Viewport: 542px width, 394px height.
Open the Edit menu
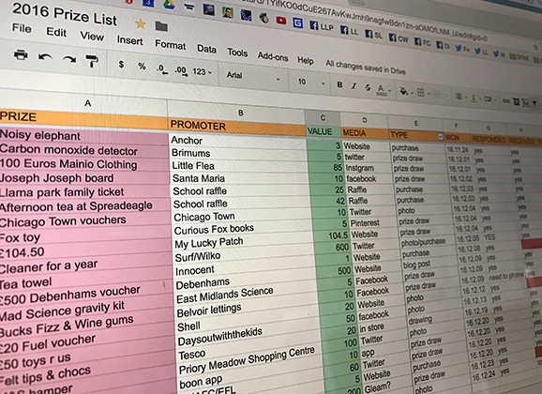56,32
